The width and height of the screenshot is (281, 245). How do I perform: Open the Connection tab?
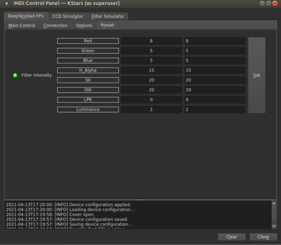55,25
